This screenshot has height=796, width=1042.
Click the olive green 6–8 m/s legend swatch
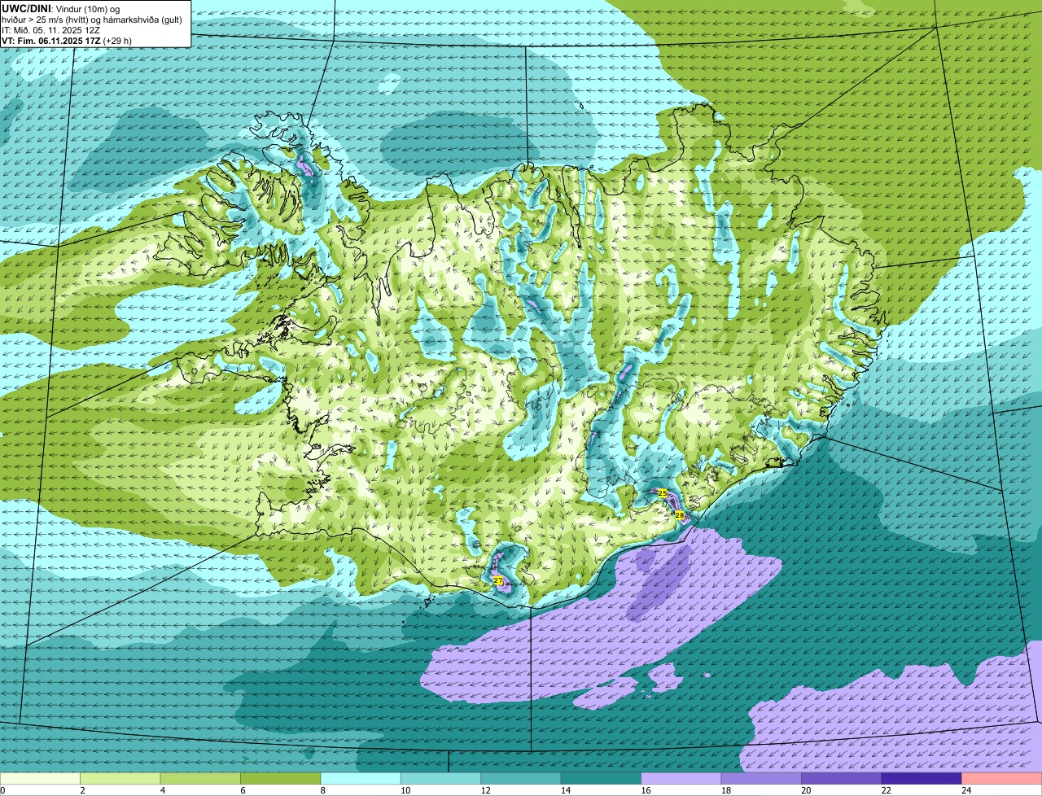click(281, 779)
